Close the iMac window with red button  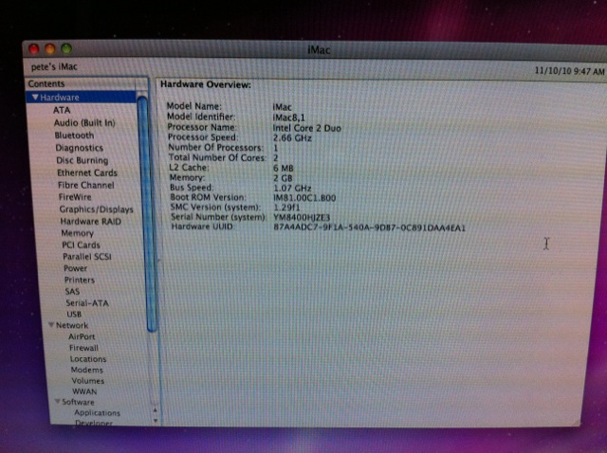34,49
